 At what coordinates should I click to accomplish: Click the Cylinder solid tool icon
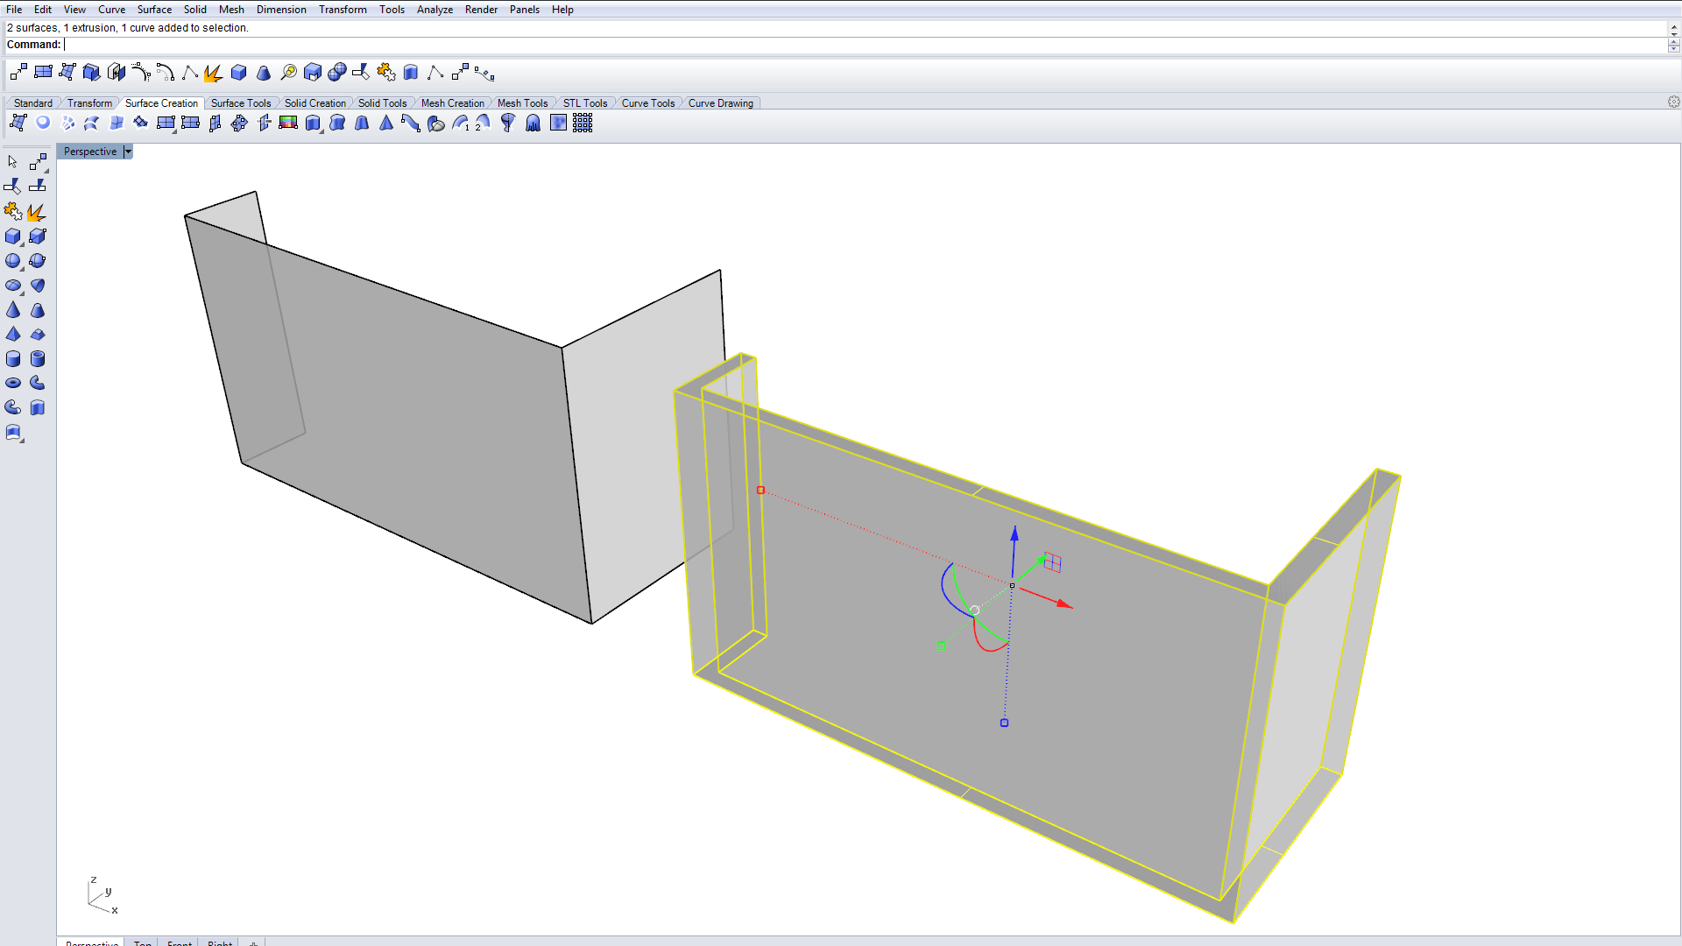pos(13,359)
